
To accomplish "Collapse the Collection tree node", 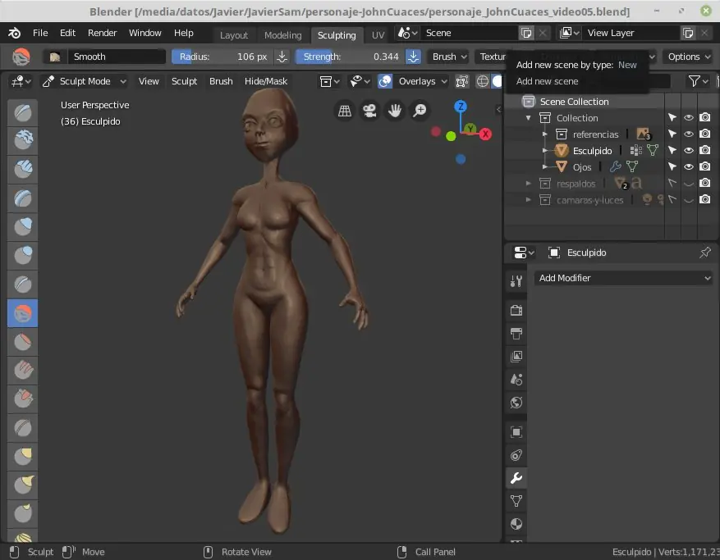I will (529, 118).
